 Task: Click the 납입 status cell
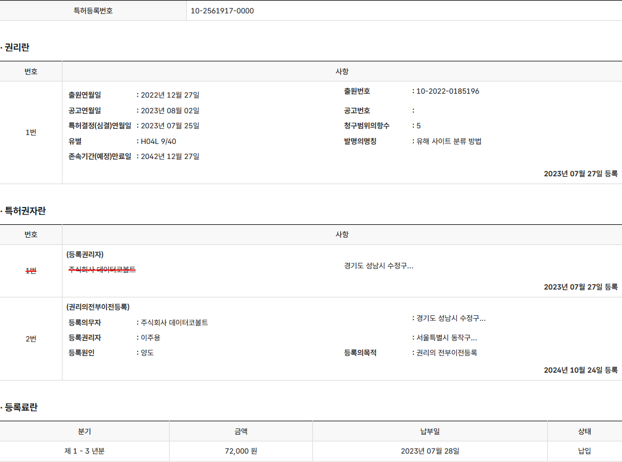(584, 451)
